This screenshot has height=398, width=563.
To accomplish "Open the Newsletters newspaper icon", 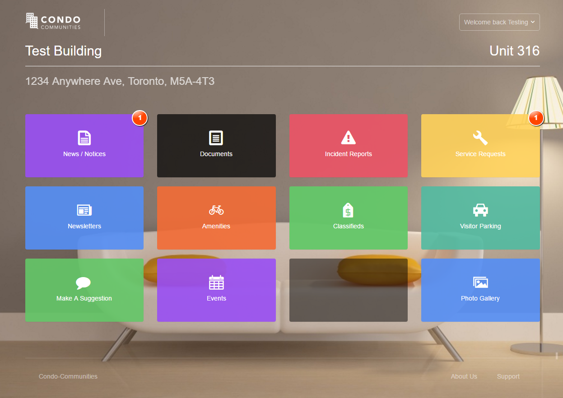I will click(x=84, y=210).
